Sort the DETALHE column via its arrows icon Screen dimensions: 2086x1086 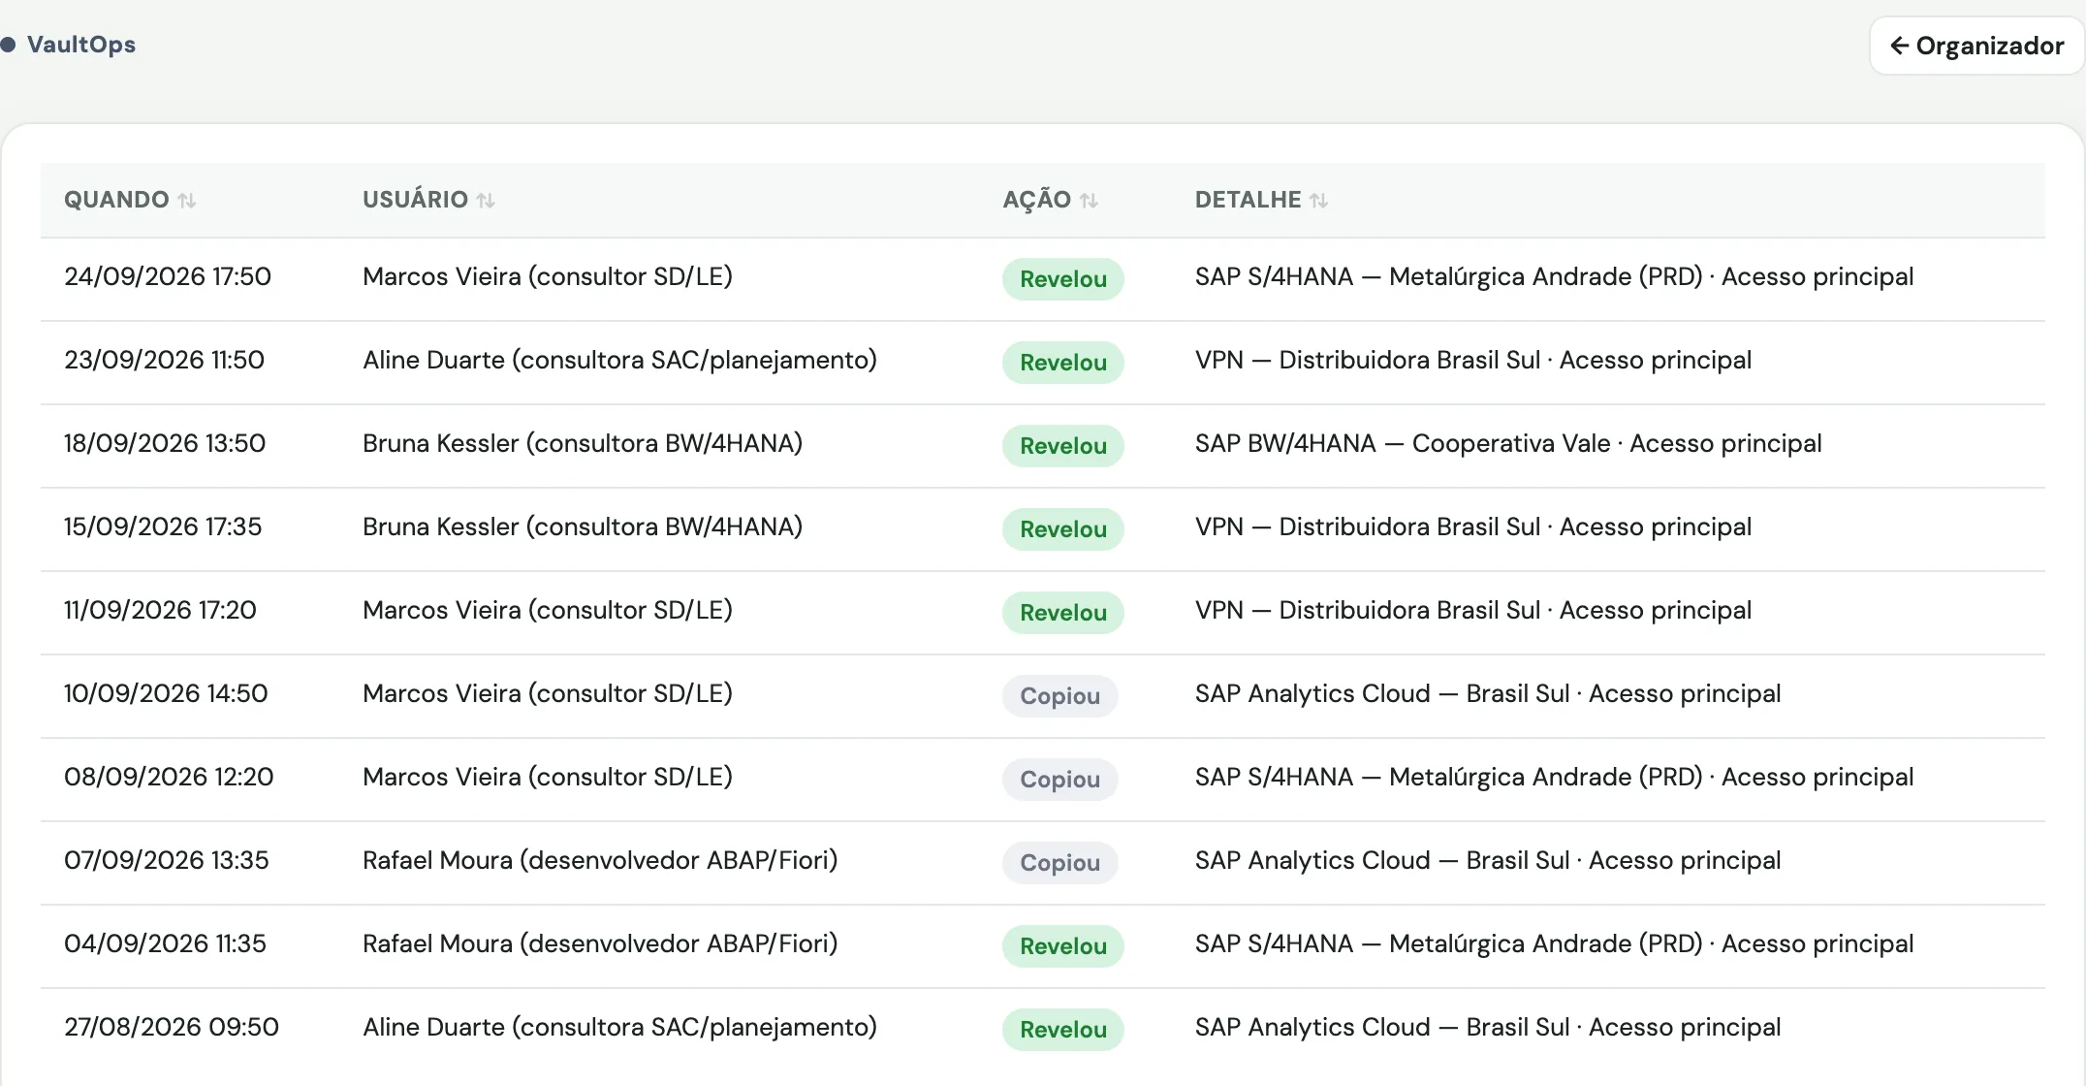pos(1318,201)
